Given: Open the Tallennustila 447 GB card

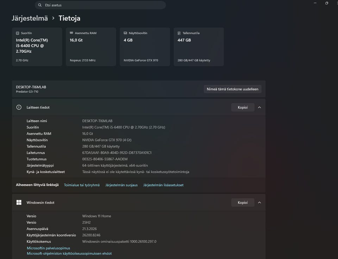Looking at the screenshot, I should pyautogui.click(x=199, y=47).
